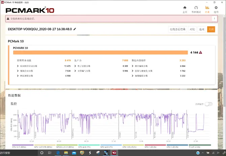Toggle the CPU 负载 (%) legend series

click(177, 146)
